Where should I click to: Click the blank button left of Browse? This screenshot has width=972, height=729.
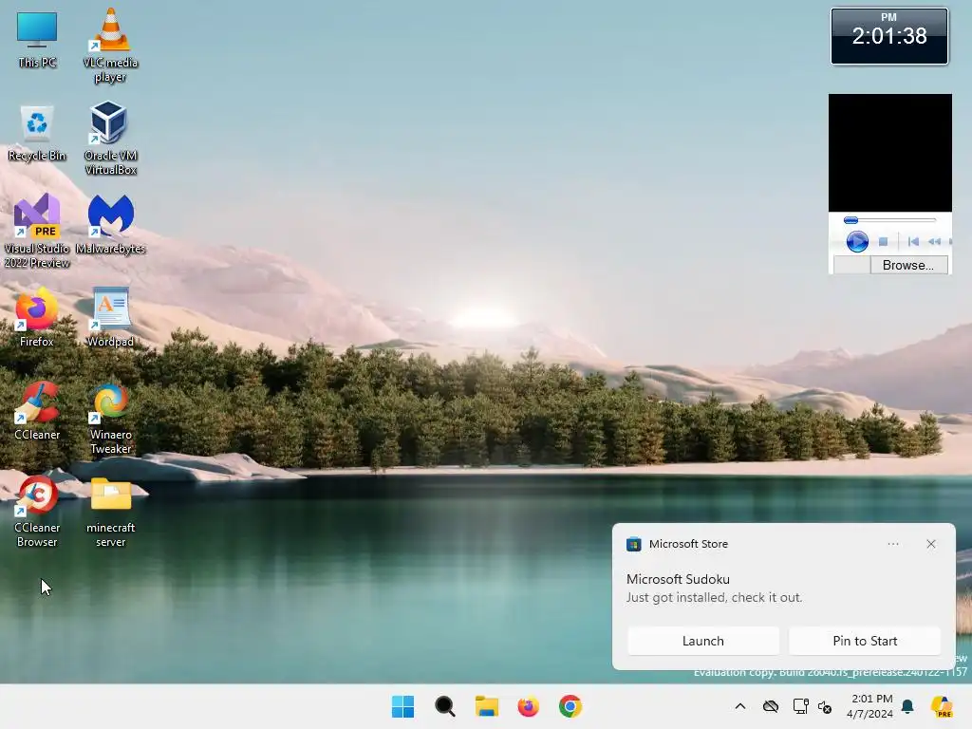click(x=851, y=266)
